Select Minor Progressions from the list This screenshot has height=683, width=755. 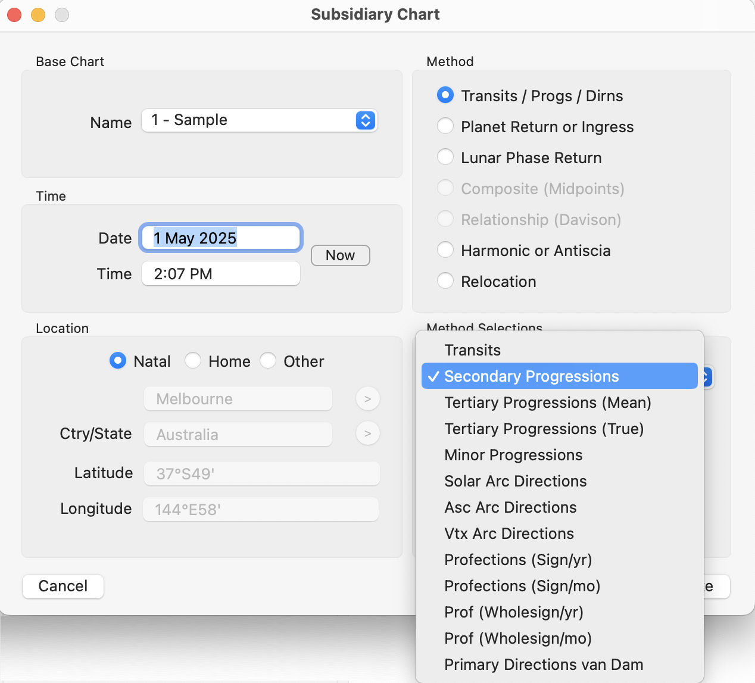click(513, 455)
